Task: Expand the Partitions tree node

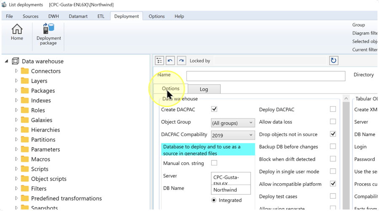Action: coord(16,139)
